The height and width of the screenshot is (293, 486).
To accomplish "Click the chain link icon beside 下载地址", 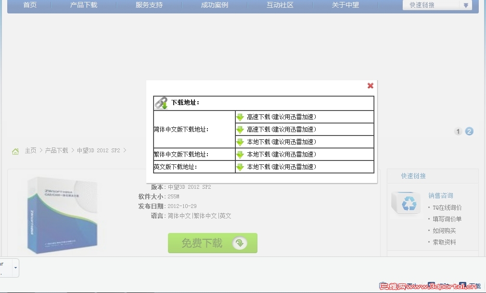I will pos(161,103).
